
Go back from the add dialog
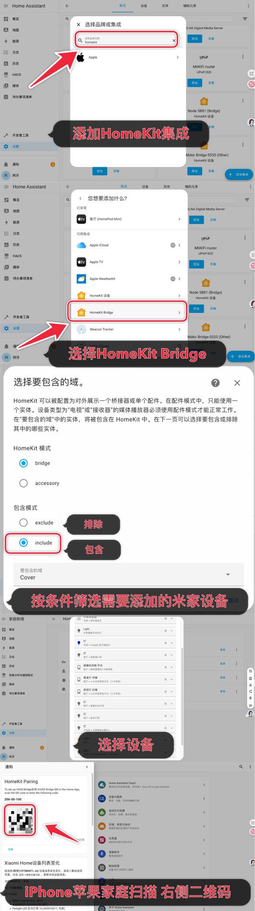[80, 199]
